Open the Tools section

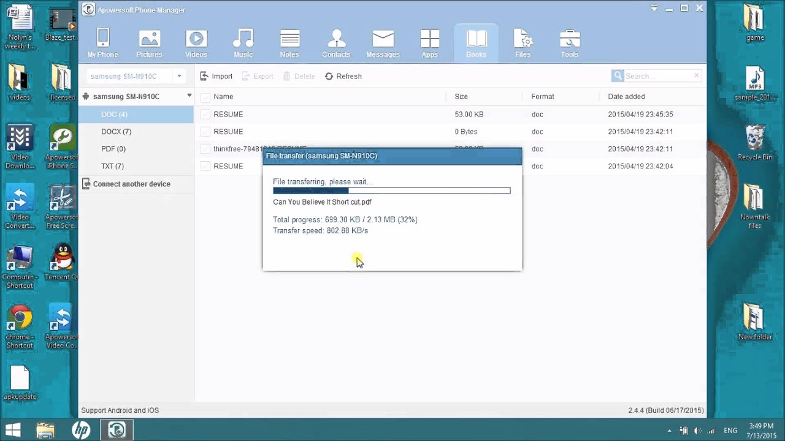click(569, 43)
